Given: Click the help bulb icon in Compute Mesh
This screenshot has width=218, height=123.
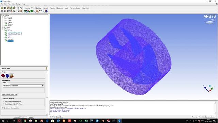Looking at the screenshot, I should point(47,68).
